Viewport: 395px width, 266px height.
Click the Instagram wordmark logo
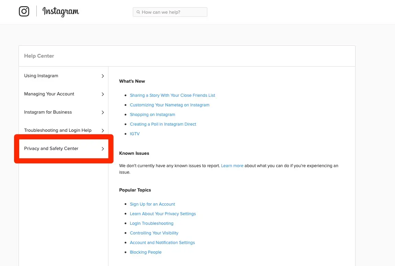tap(60, 12)
